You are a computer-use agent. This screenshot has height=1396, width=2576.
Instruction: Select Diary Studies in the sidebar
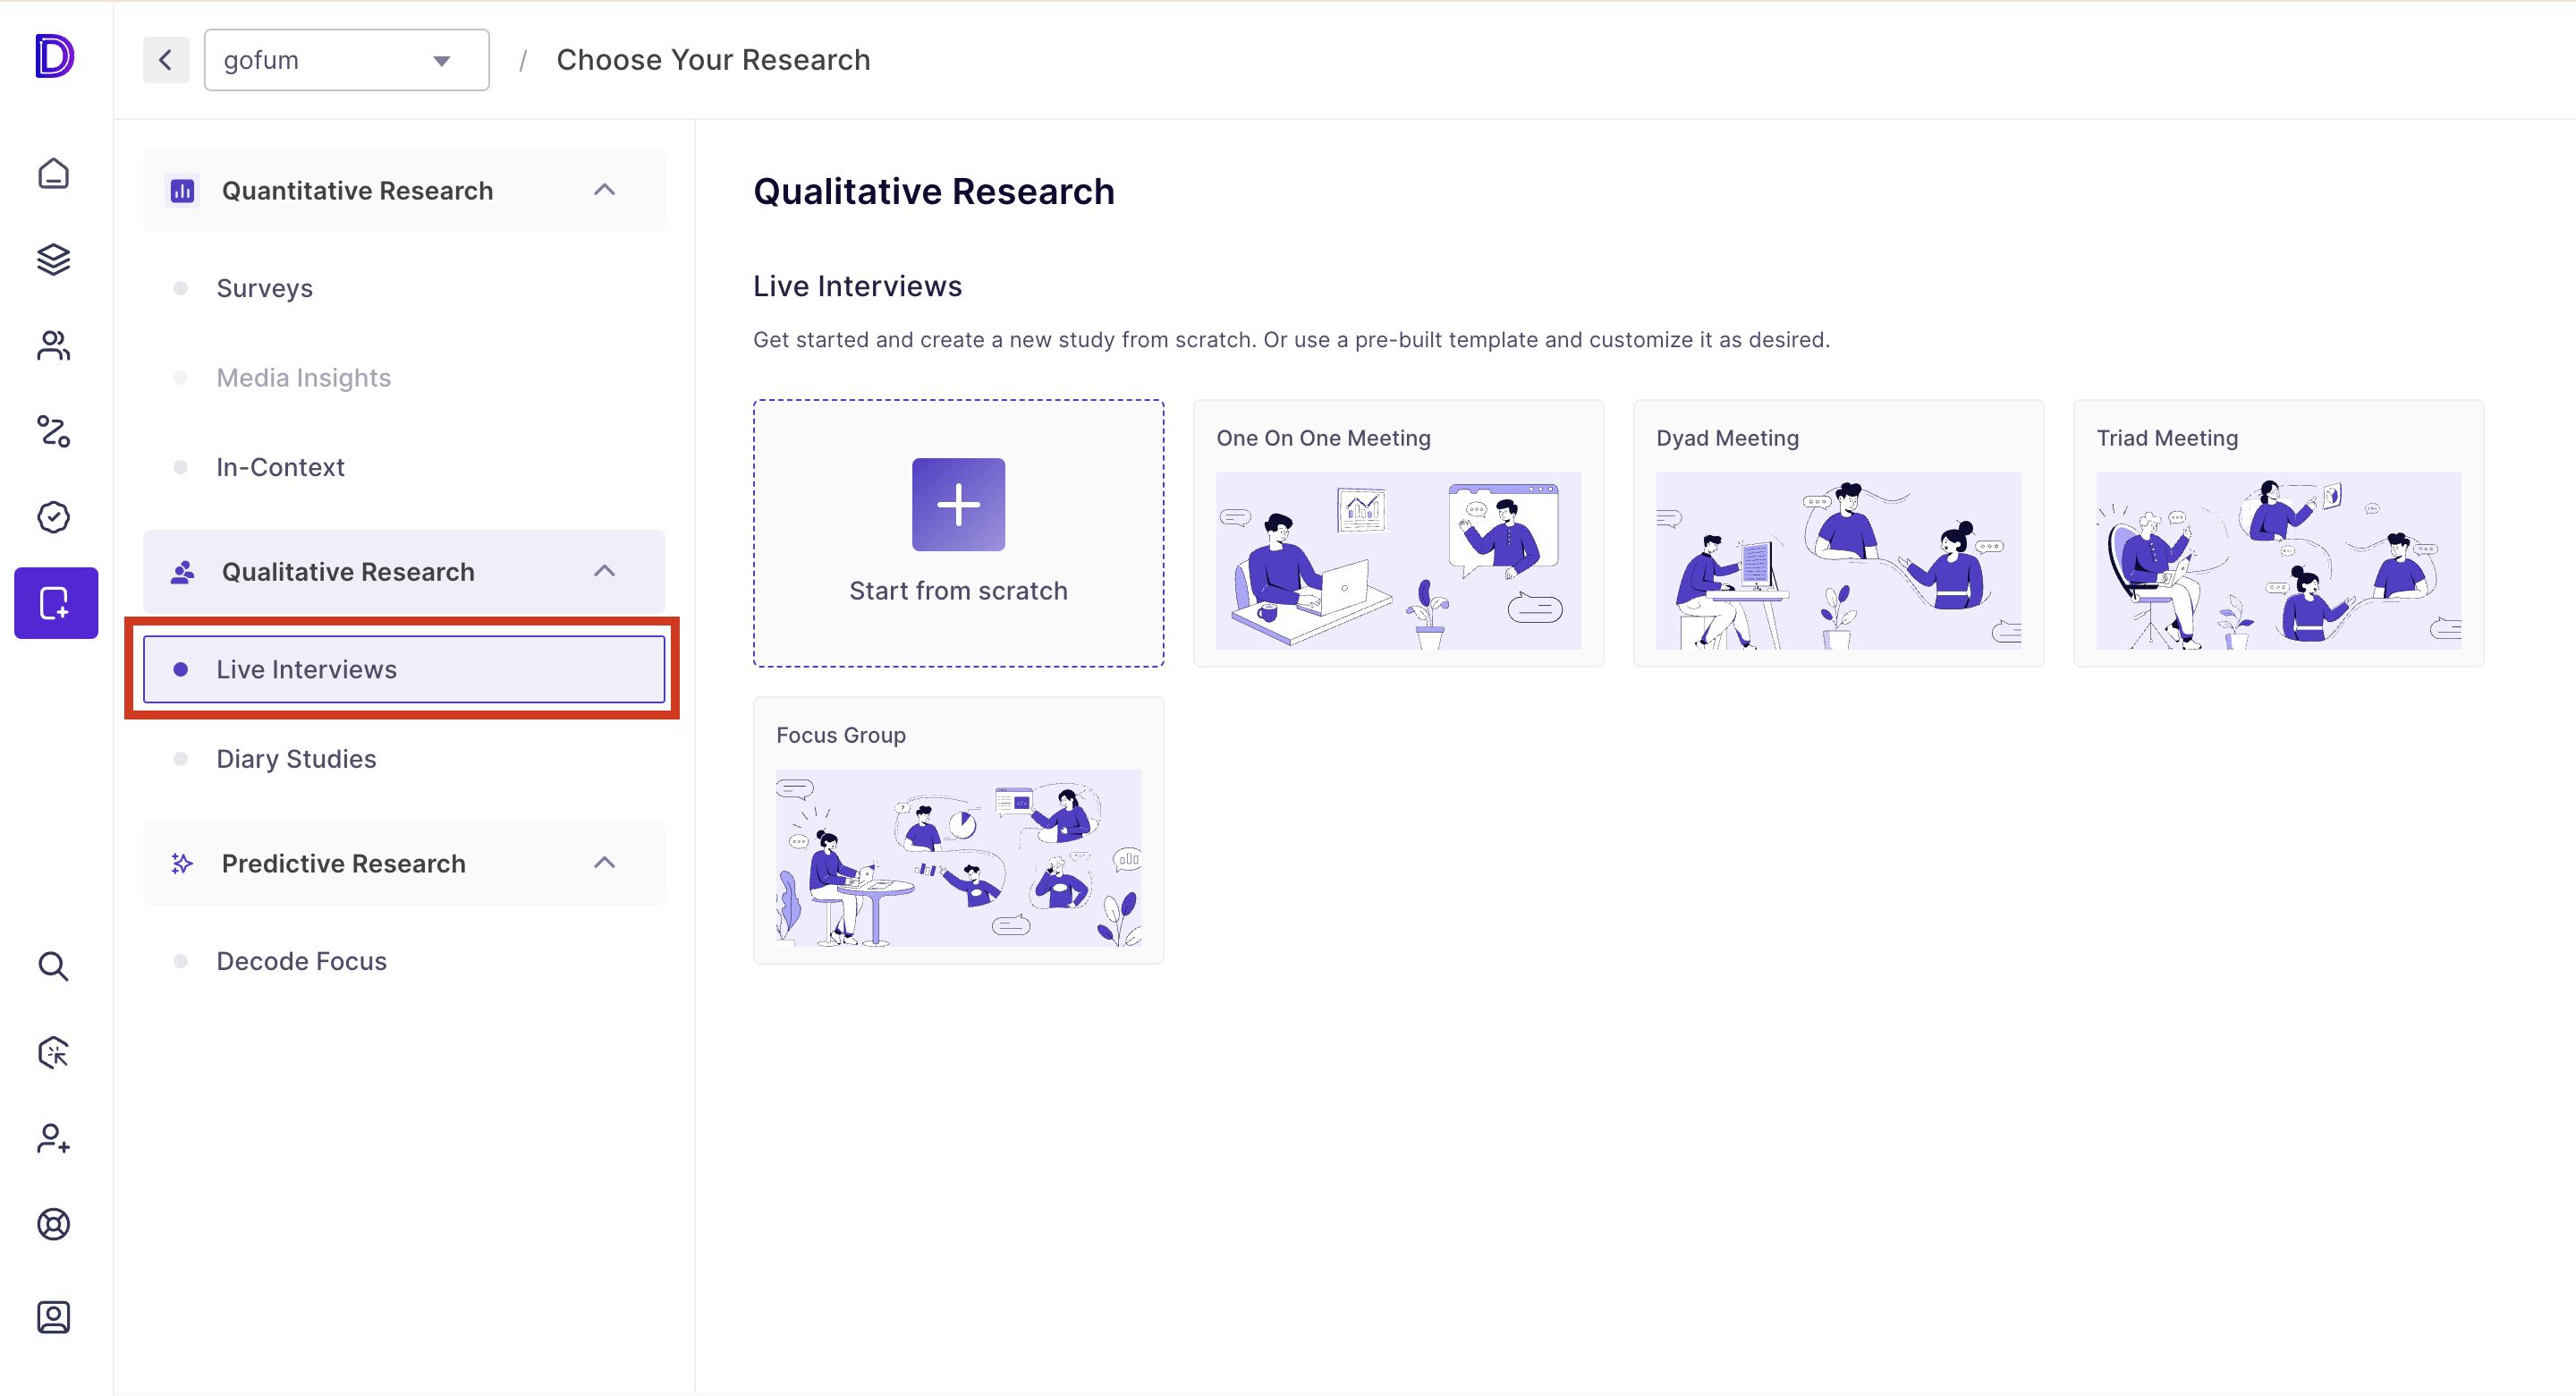click(404, 759)
